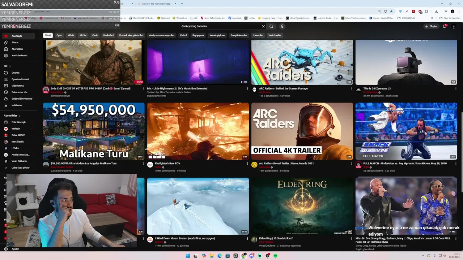Open Microsoft Edge from the taskbar

pyautogui.click(x=220, y=256)
